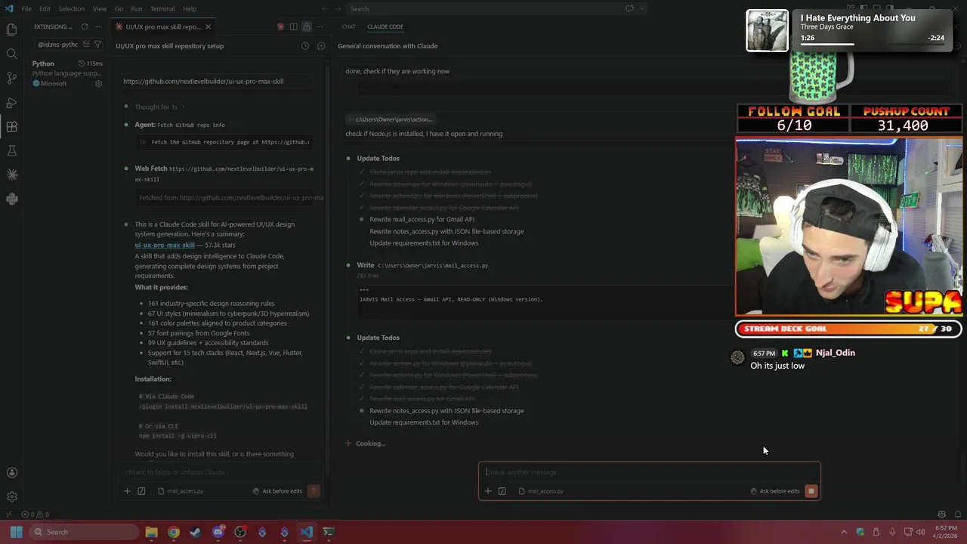Open Google Chrome from the taskbar
Image resolution: width=967 pixels, height=544 pixels.
[174, 532]
